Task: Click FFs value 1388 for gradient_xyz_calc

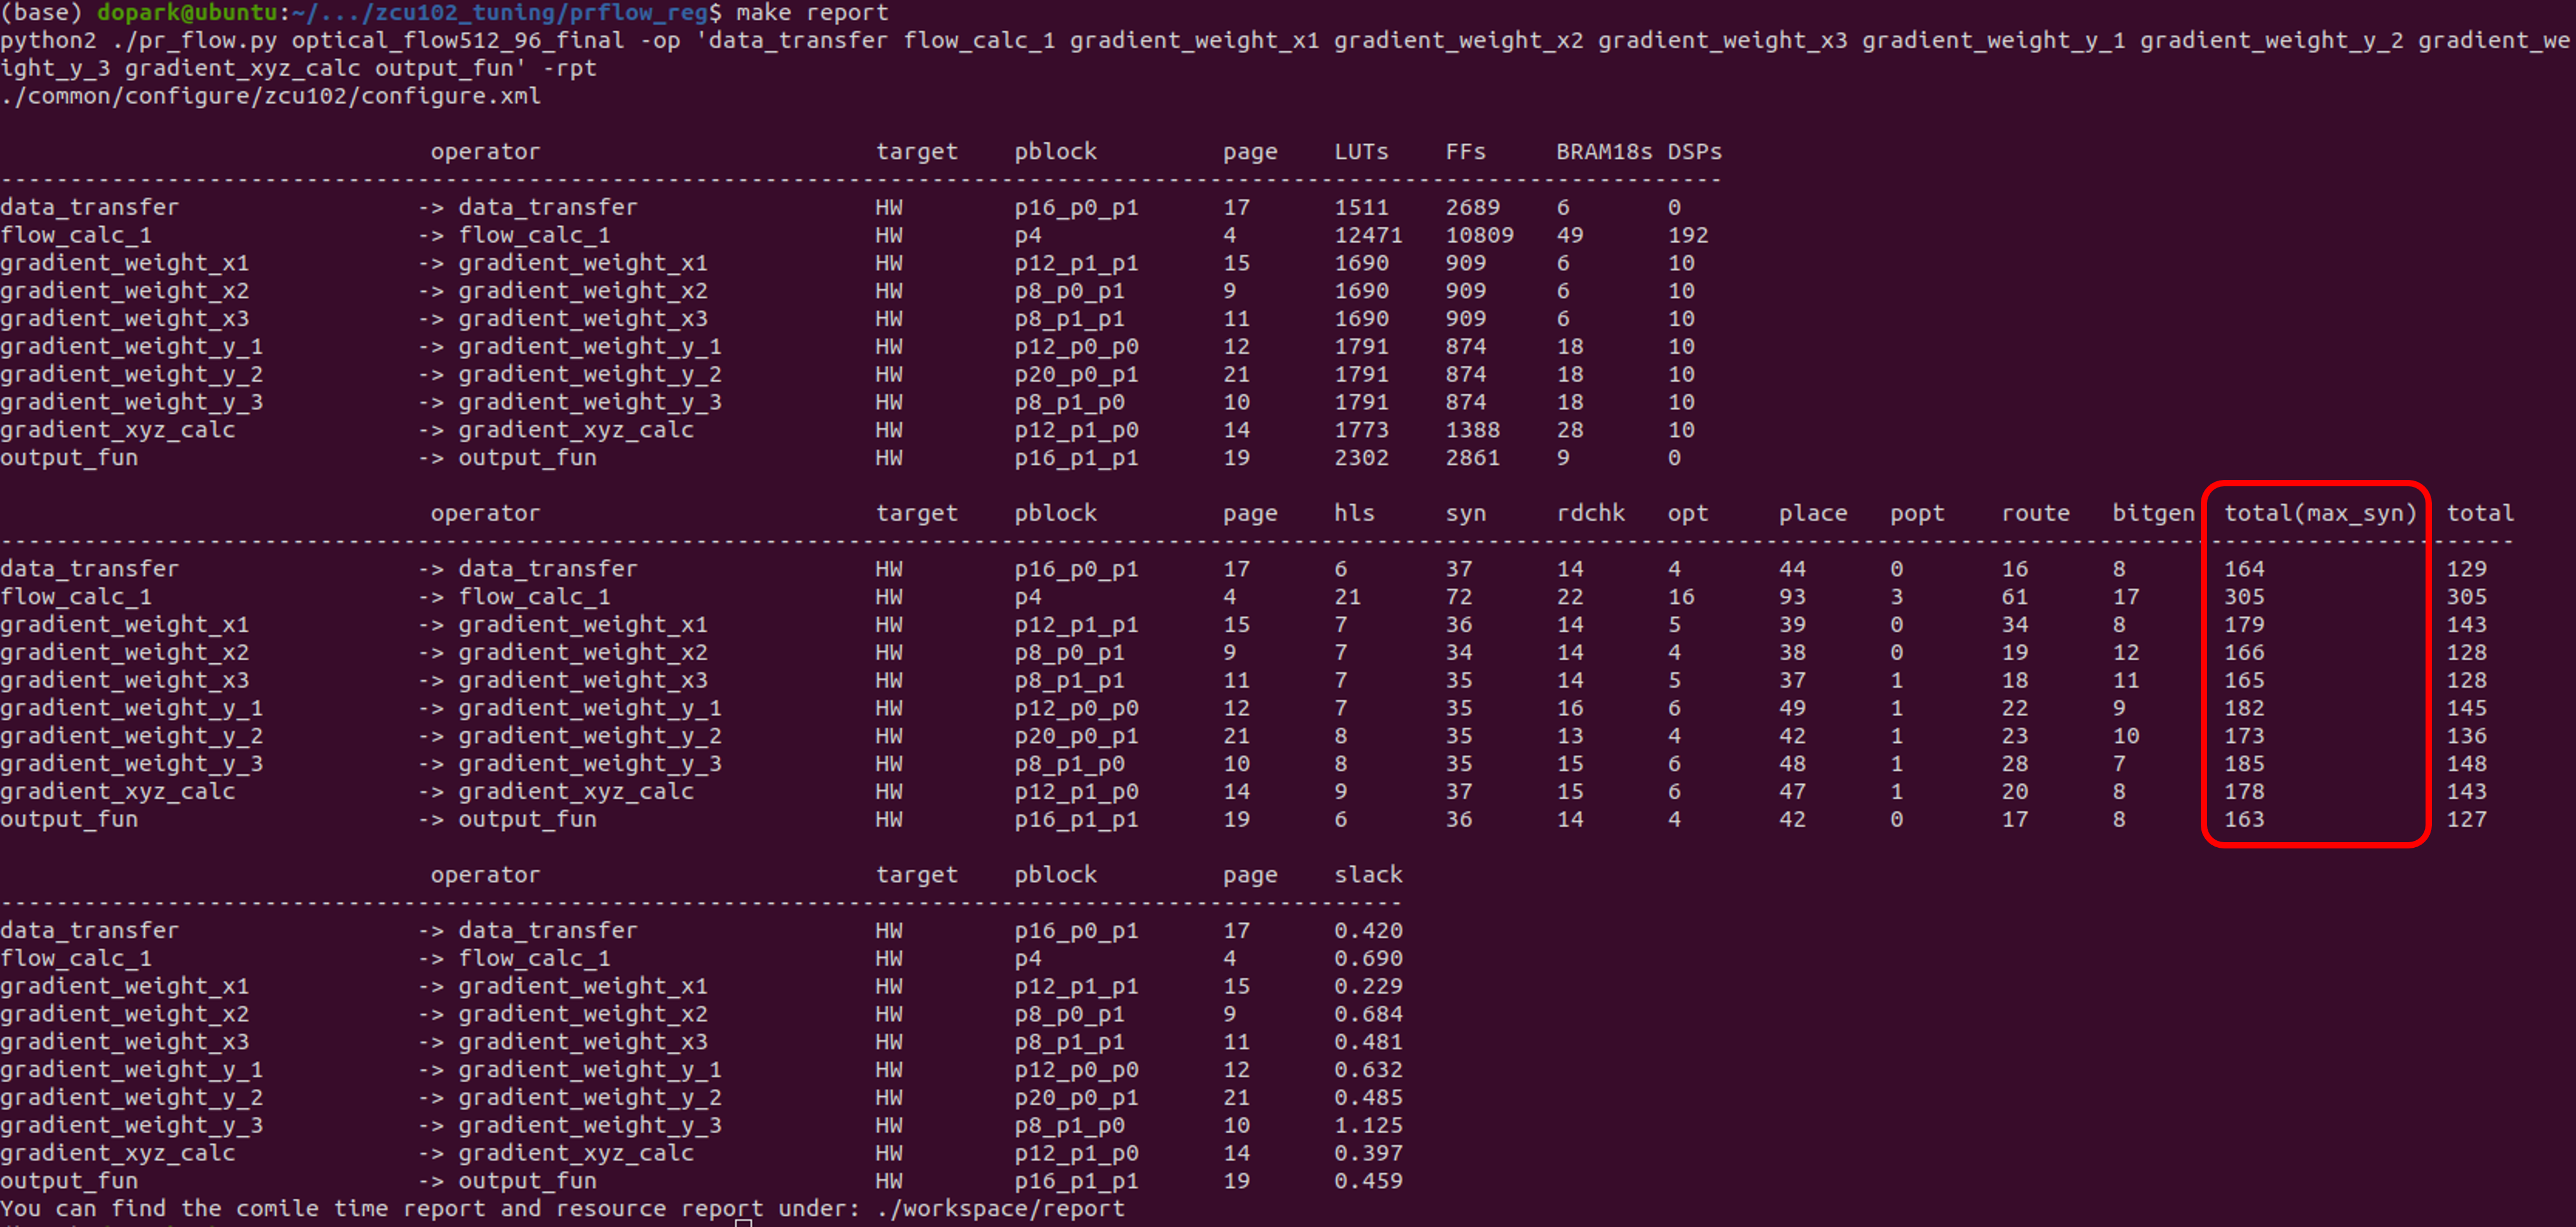Action: pyautogui.click(x=1472, y=430)
